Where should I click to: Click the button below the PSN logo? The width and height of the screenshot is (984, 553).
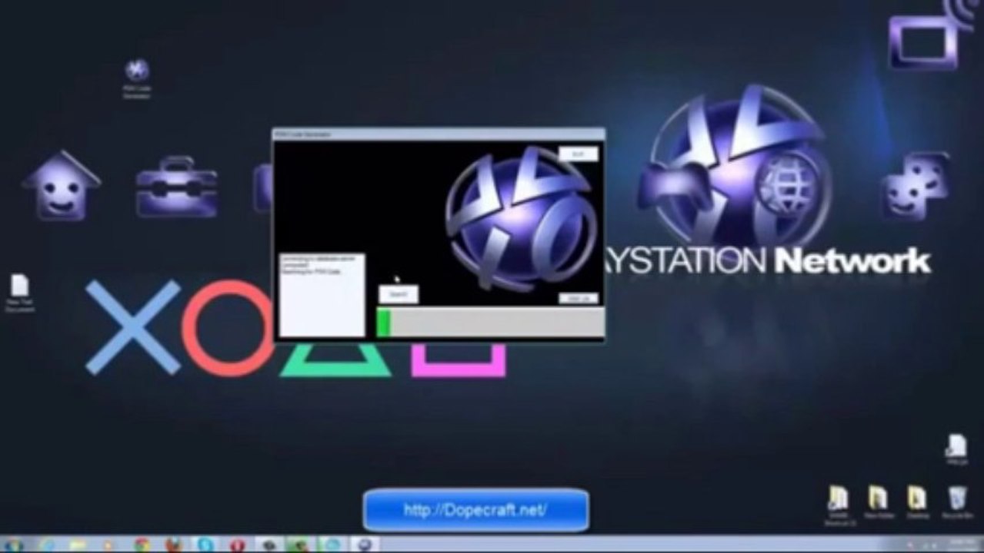click(579, 298)
